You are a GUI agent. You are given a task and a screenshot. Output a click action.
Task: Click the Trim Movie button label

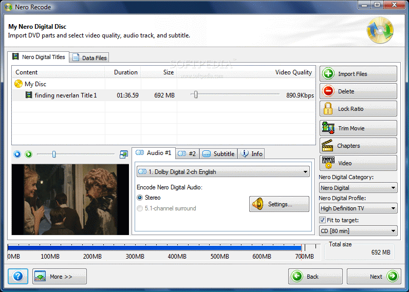[x=351, y=128]
